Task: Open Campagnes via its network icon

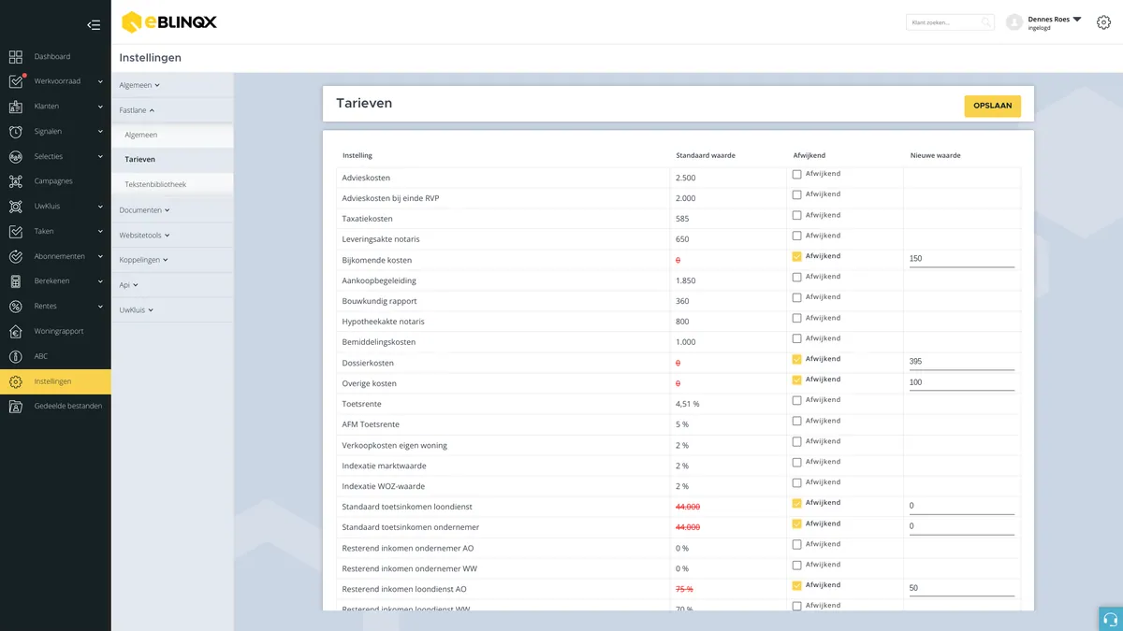Action: (x=16, y=181)
